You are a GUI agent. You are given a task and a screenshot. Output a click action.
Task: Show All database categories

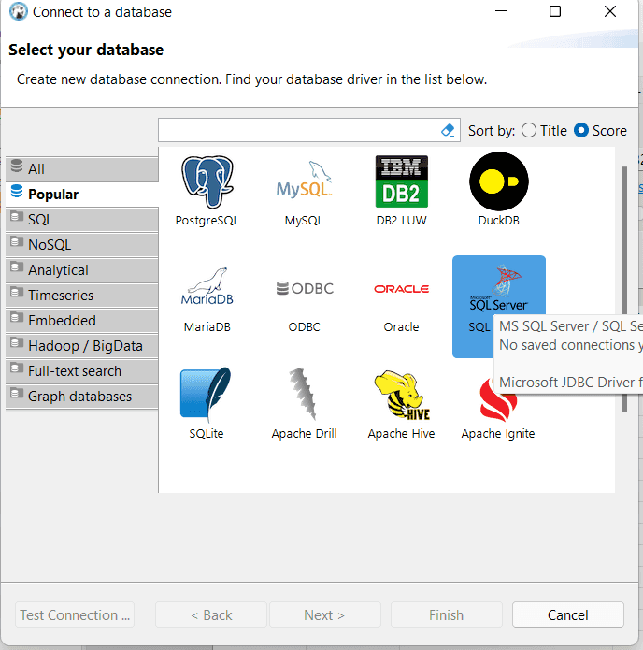pyautogui.click(x=82, y=168)
